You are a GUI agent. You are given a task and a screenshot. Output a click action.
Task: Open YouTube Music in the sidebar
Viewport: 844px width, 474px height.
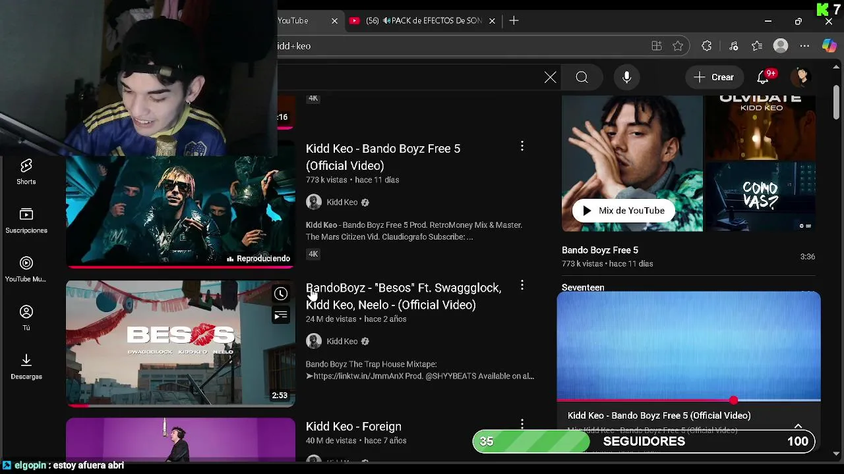26,269
